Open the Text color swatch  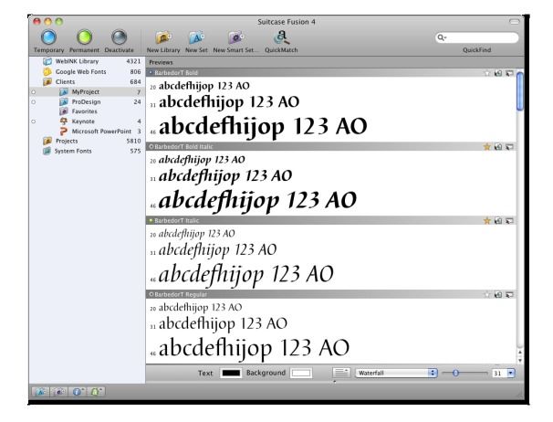231,373
